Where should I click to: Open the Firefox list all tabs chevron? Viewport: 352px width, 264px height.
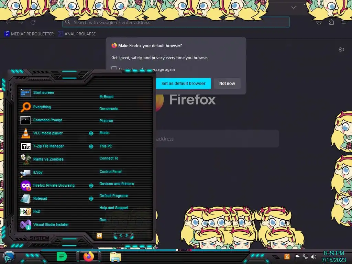294,7
